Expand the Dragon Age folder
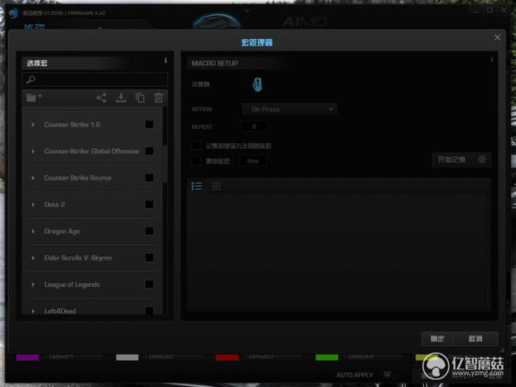The width and height of the screenshot is (516, 387). pyautogui.click(x=33, y=231)
